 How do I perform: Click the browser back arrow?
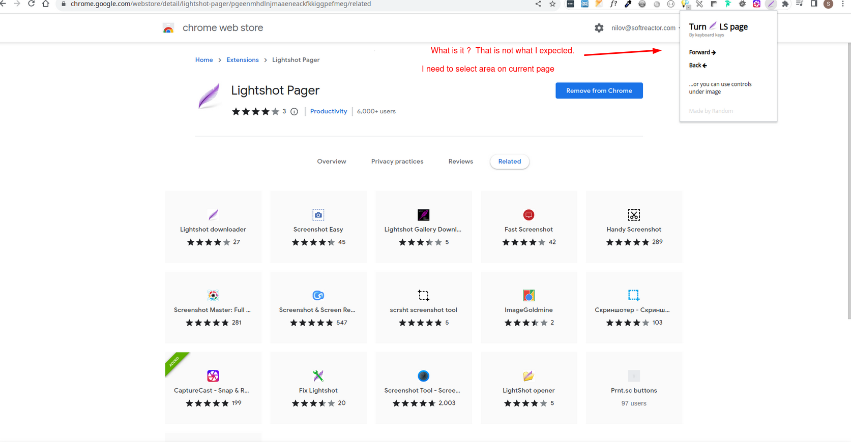pyautogui.click(x=3, y=4)
